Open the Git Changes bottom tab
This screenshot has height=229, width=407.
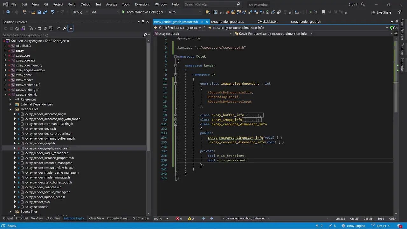(141, 218)
